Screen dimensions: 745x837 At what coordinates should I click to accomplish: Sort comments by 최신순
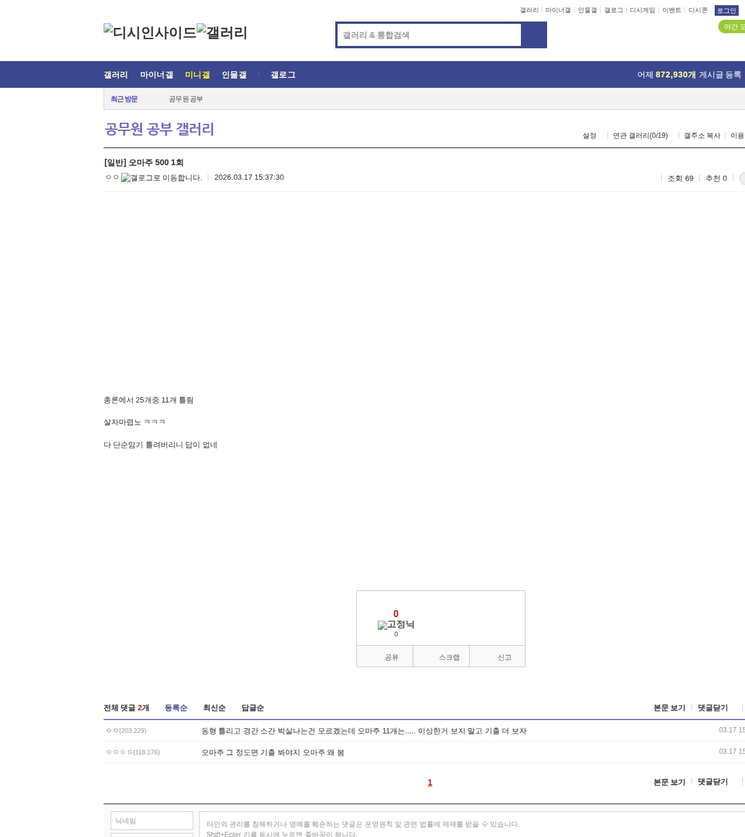click(214, 708)
